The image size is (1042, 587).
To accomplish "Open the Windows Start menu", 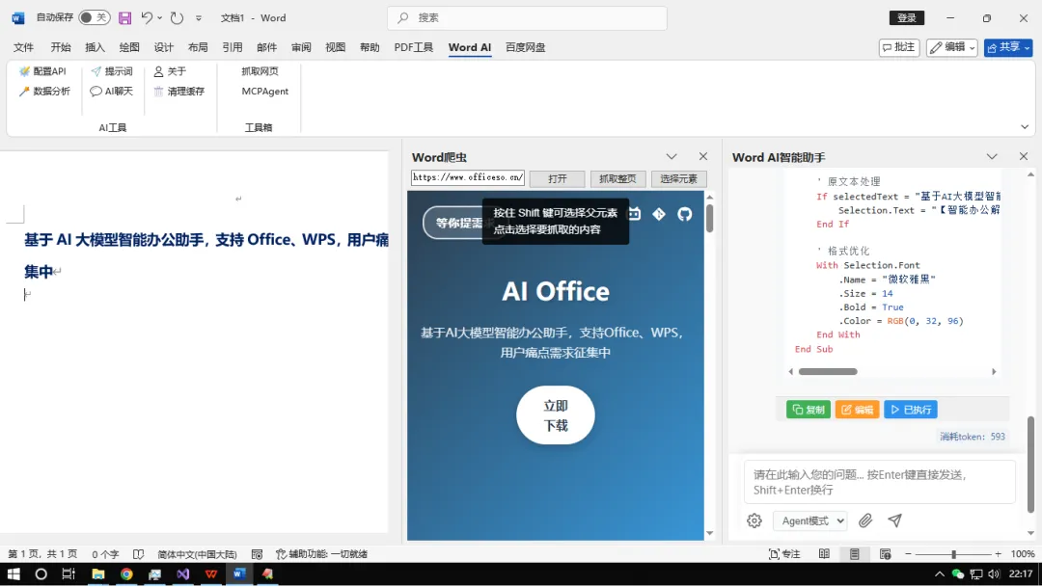I will pyautogui.click(x=14, y=574).
